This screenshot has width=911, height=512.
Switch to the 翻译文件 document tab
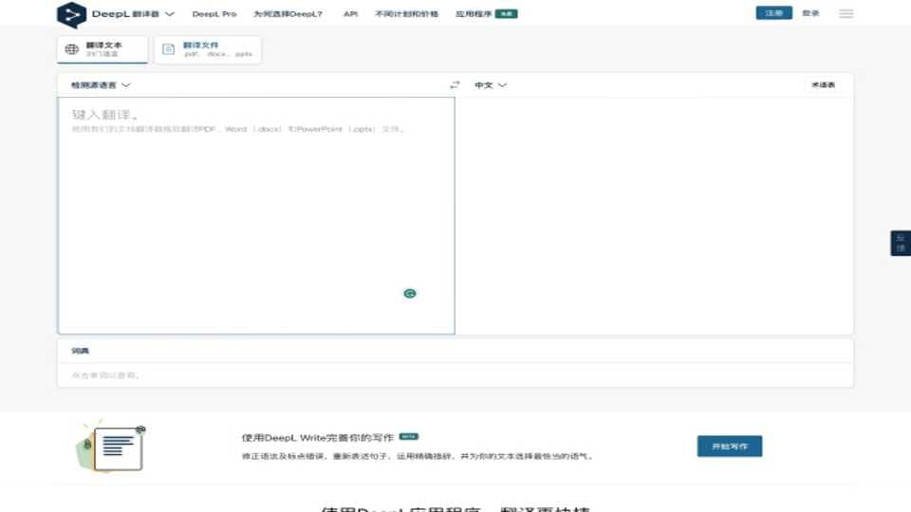coord(208,49)
